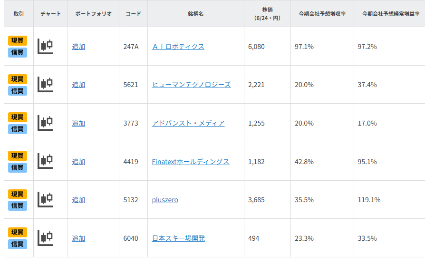425x264 pixels.
Task: Click 現買 button for code 6040
Action: (x=17, y=232)
